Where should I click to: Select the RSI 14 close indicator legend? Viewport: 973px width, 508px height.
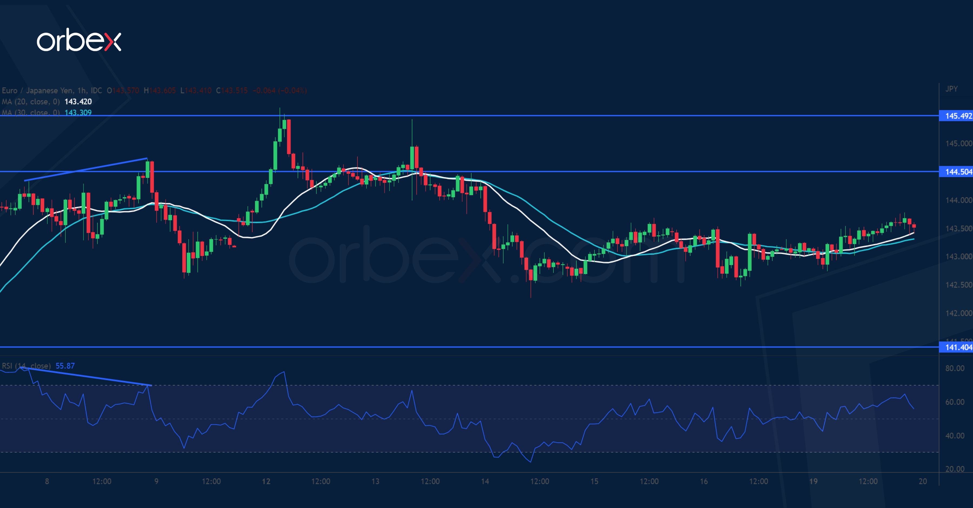click(26, 366)
